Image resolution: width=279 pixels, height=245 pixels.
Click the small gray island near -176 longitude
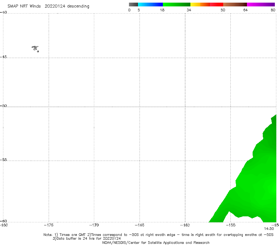pos(35,49)
